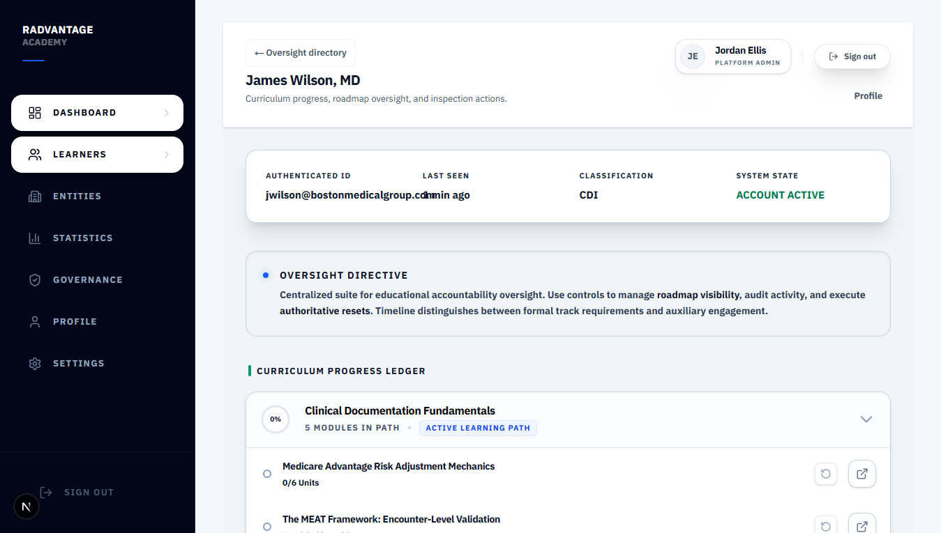The width and height of the screenshot is (941, 533).
Task: Click the CURRICULUM PROGRESS LEDGER heading
Action: [341, 371]
